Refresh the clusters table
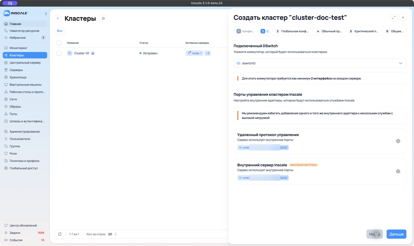This screenshot has height=246, width=414. click(60, 234)
